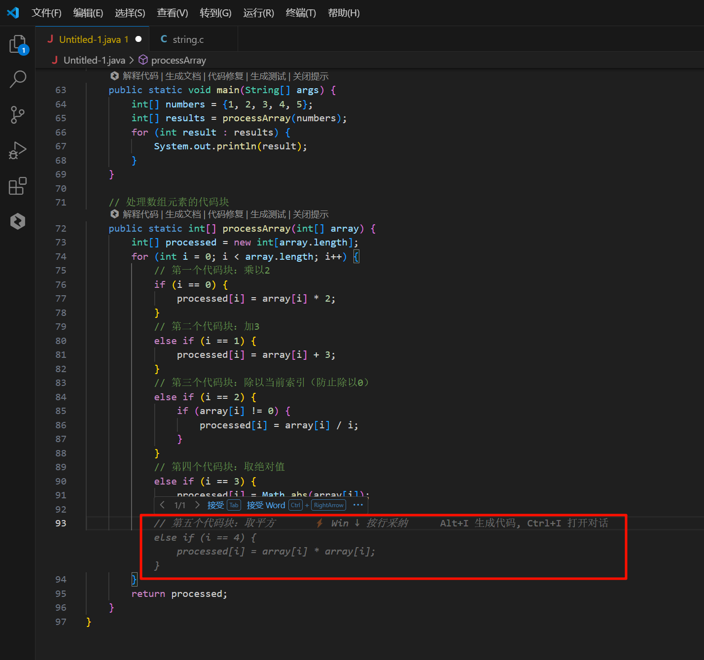The image size is (704, 660).
Task: Open the 文件(F) menu
Action: pos(46,13)
